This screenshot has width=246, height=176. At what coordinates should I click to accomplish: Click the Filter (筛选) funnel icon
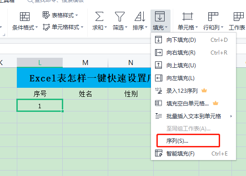coord(120,16)
